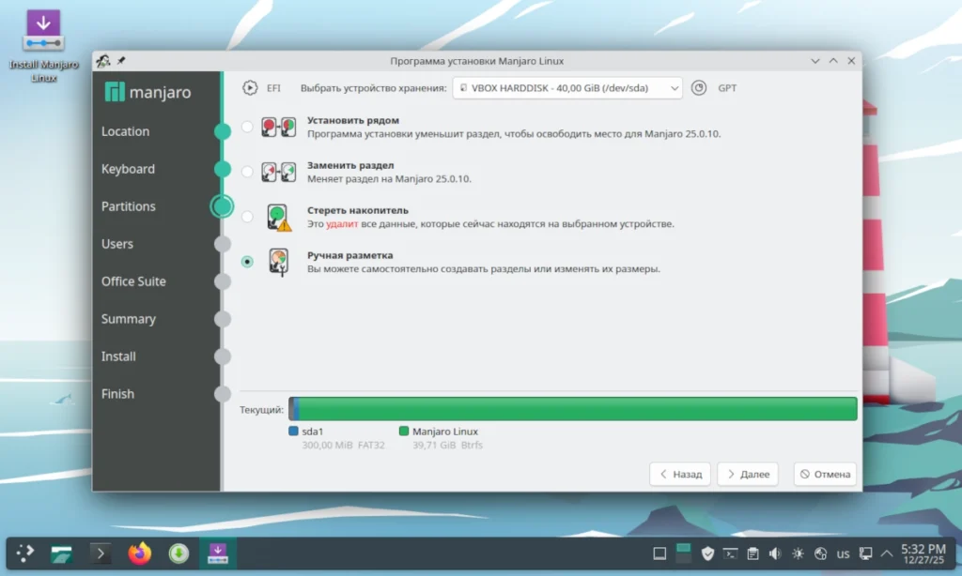Open the clock showing 5:32 PM
The height and width of the screenshot is (576, 962).
coord(923,553)
